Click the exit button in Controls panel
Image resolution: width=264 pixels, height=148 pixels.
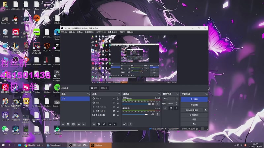[194, 124]
